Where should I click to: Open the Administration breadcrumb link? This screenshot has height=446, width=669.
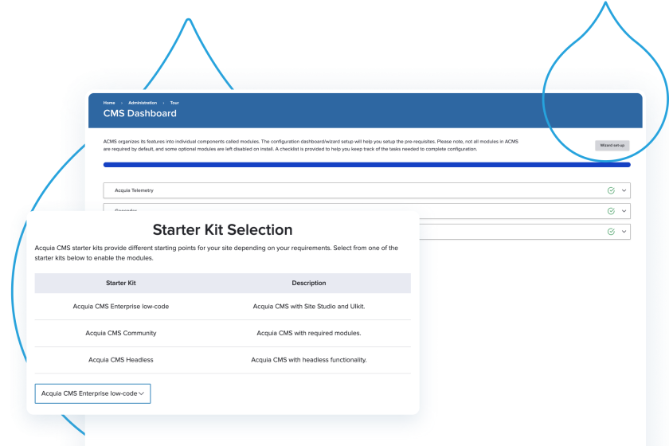[143, 103]
